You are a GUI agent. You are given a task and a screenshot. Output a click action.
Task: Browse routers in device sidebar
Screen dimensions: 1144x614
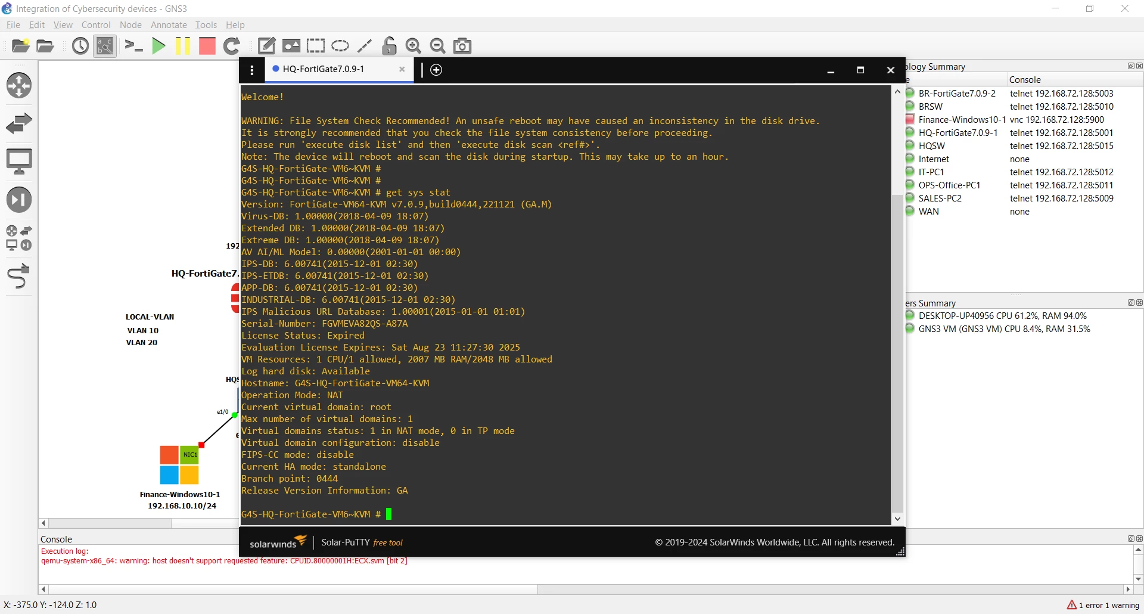click(19, 85)
